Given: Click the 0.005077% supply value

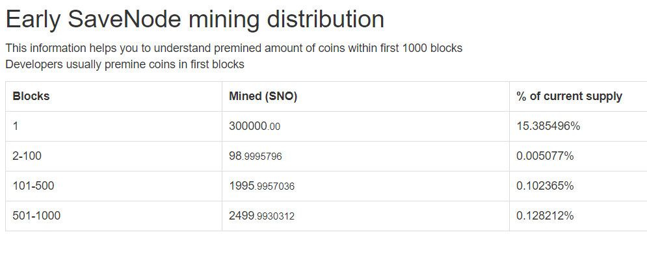Looking at the screenshot, I should point(545,156).
